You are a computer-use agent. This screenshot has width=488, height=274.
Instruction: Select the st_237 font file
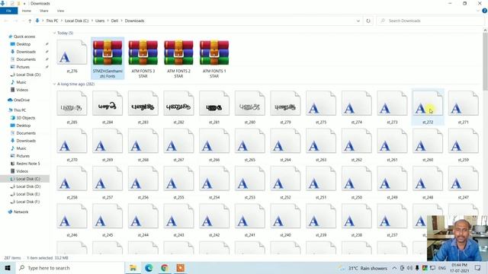click(x=392, y=220)
